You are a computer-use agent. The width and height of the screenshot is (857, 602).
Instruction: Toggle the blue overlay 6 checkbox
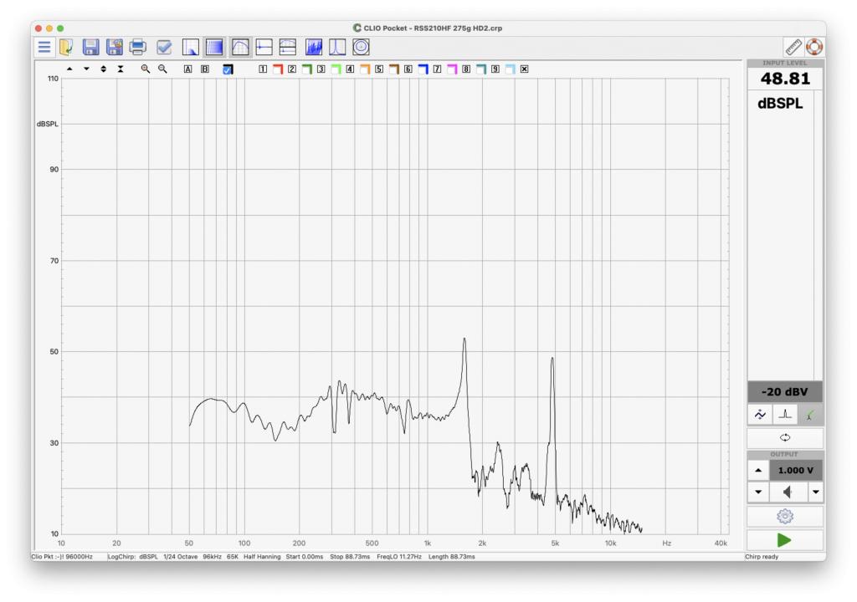[423, 69]
